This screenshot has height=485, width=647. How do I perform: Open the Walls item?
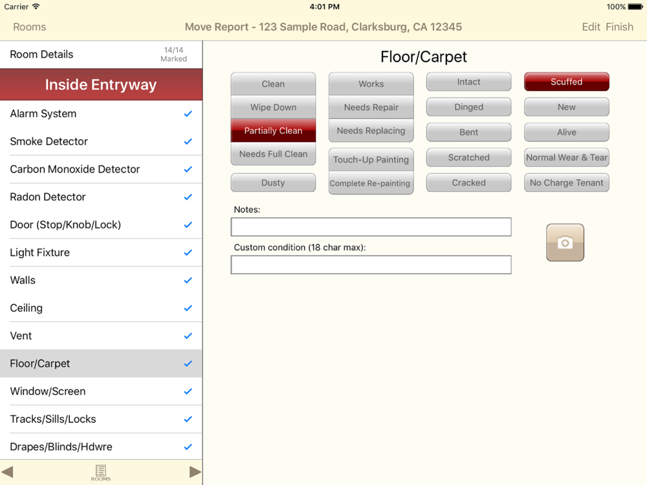[x=101, y=280]
